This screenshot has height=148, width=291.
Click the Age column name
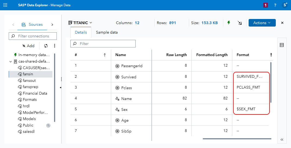pos(125,120)
